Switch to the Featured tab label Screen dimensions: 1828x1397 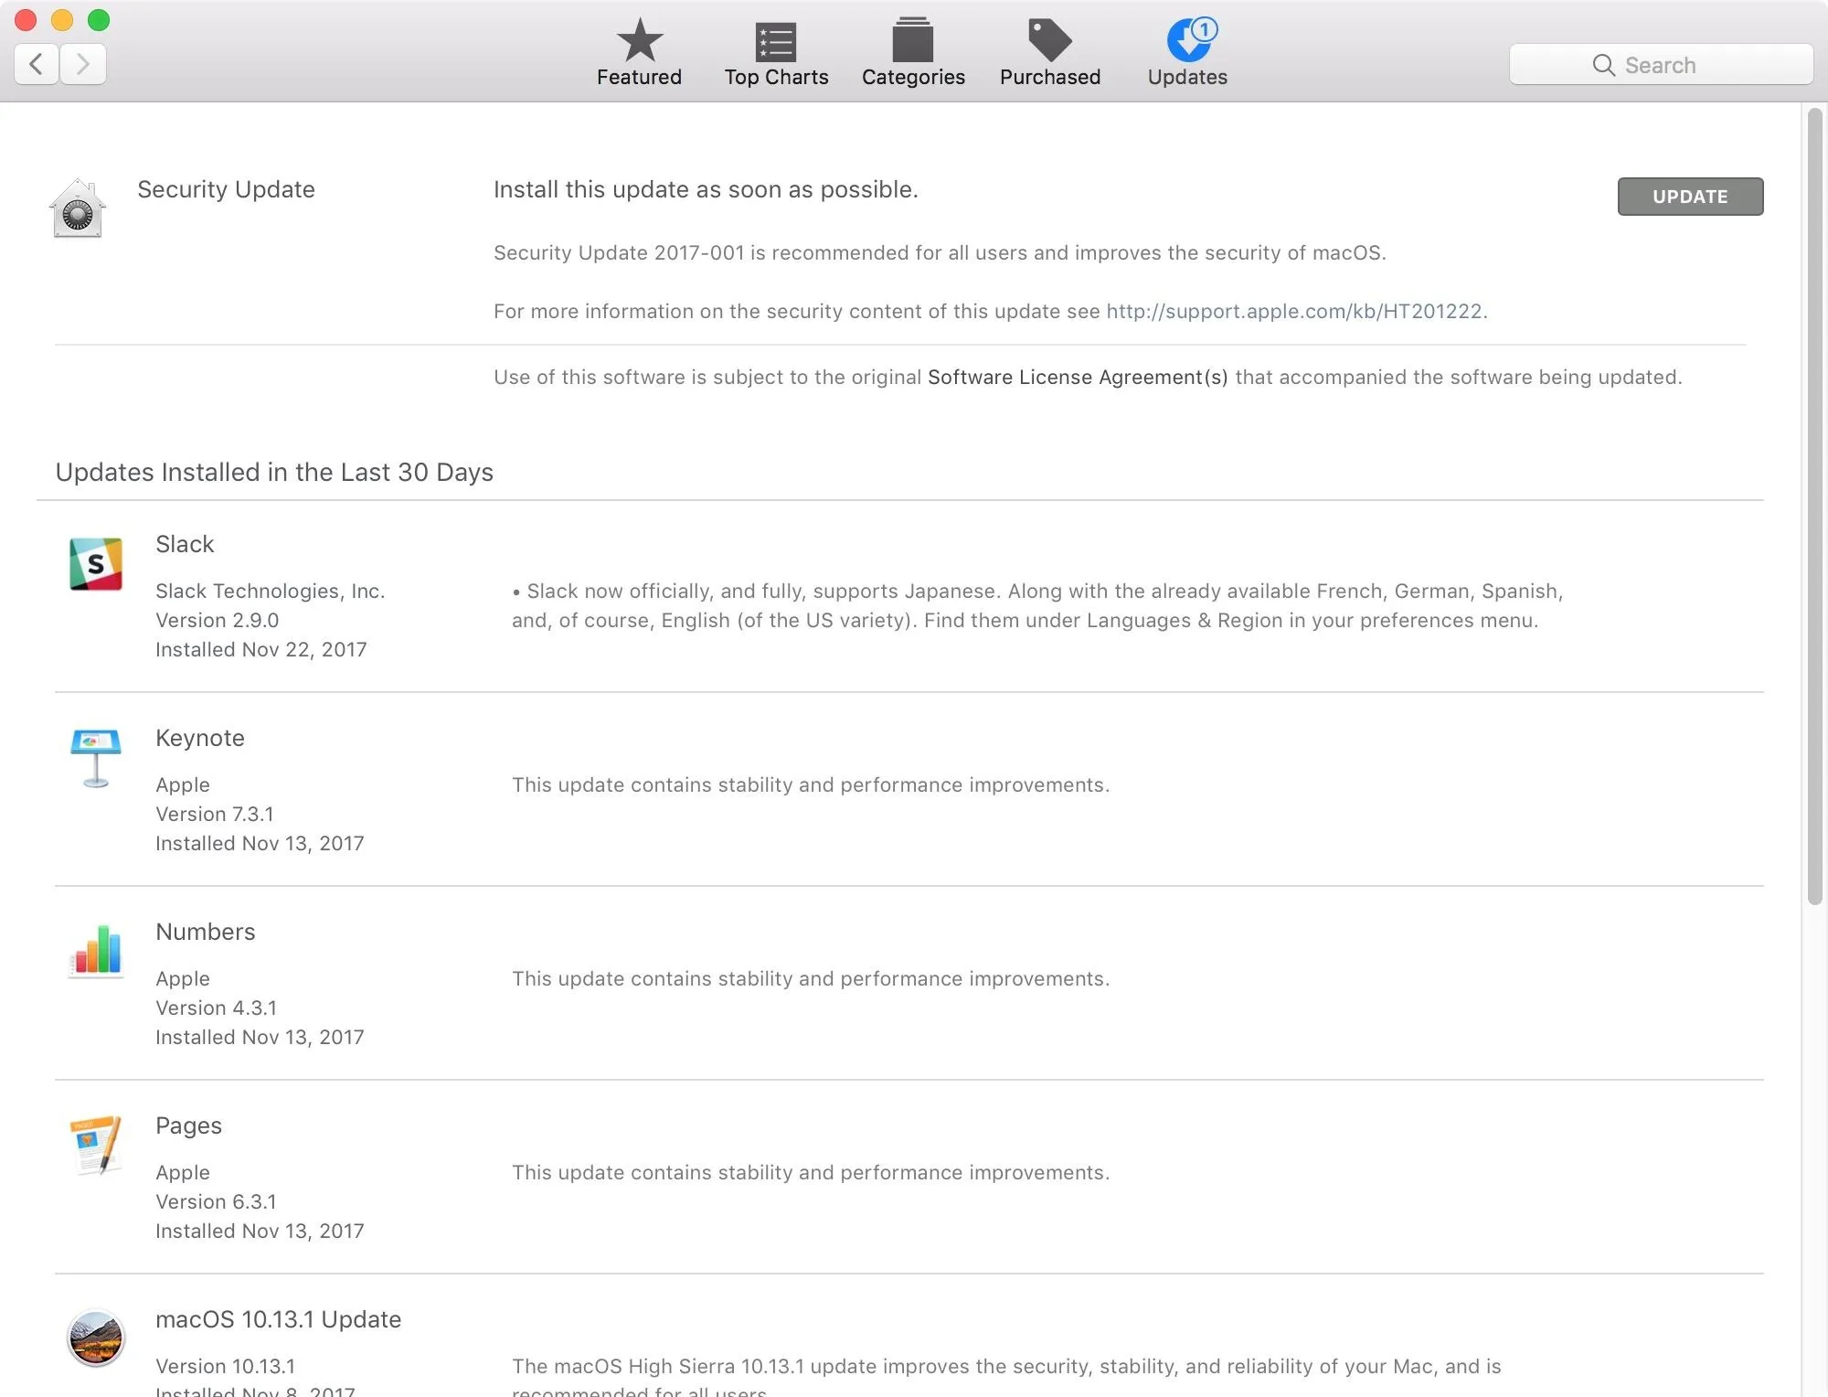tap(639, 77)
